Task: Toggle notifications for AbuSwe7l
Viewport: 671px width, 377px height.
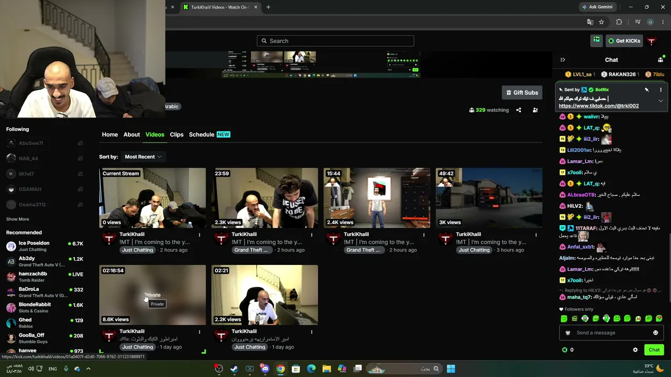Action: coord(80,143)
